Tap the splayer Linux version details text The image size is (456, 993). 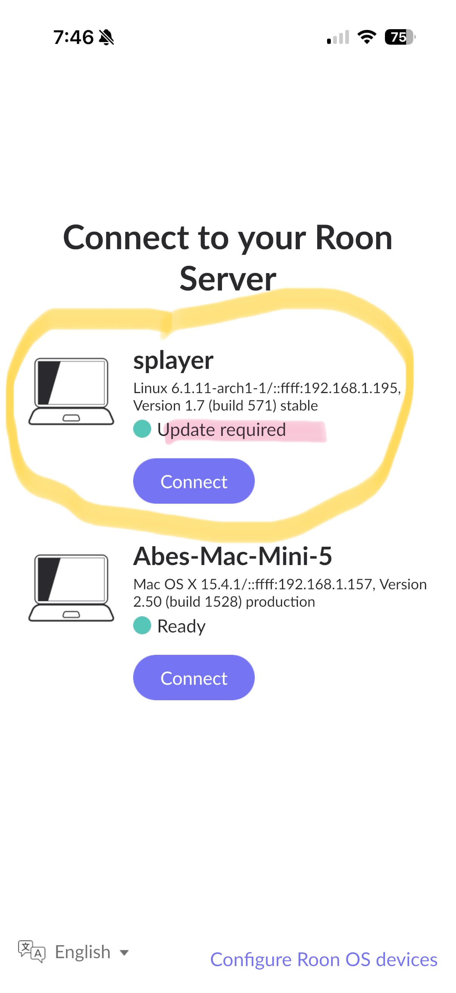267,397
